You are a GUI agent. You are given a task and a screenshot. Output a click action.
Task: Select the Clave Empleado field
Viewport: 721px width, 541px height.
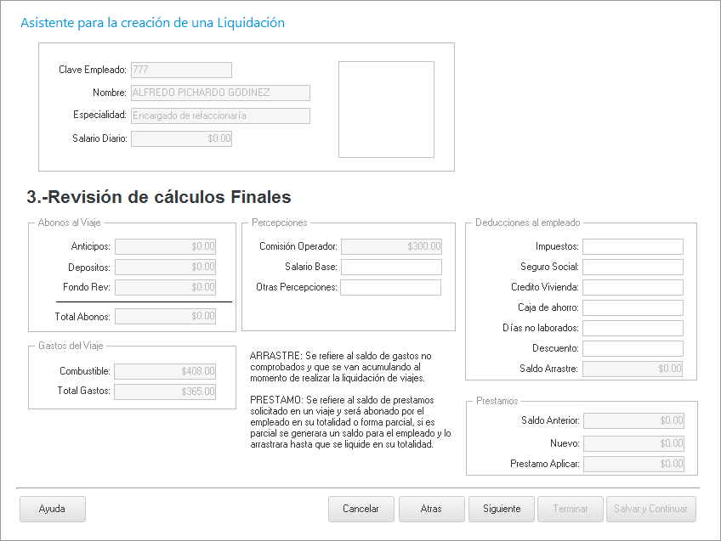(181, 70)
